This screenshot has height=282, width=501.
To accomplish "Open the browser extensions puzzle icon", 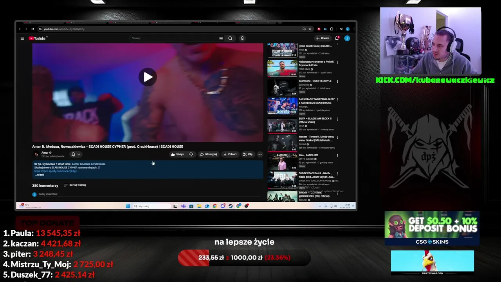I will tap(332, 29).
